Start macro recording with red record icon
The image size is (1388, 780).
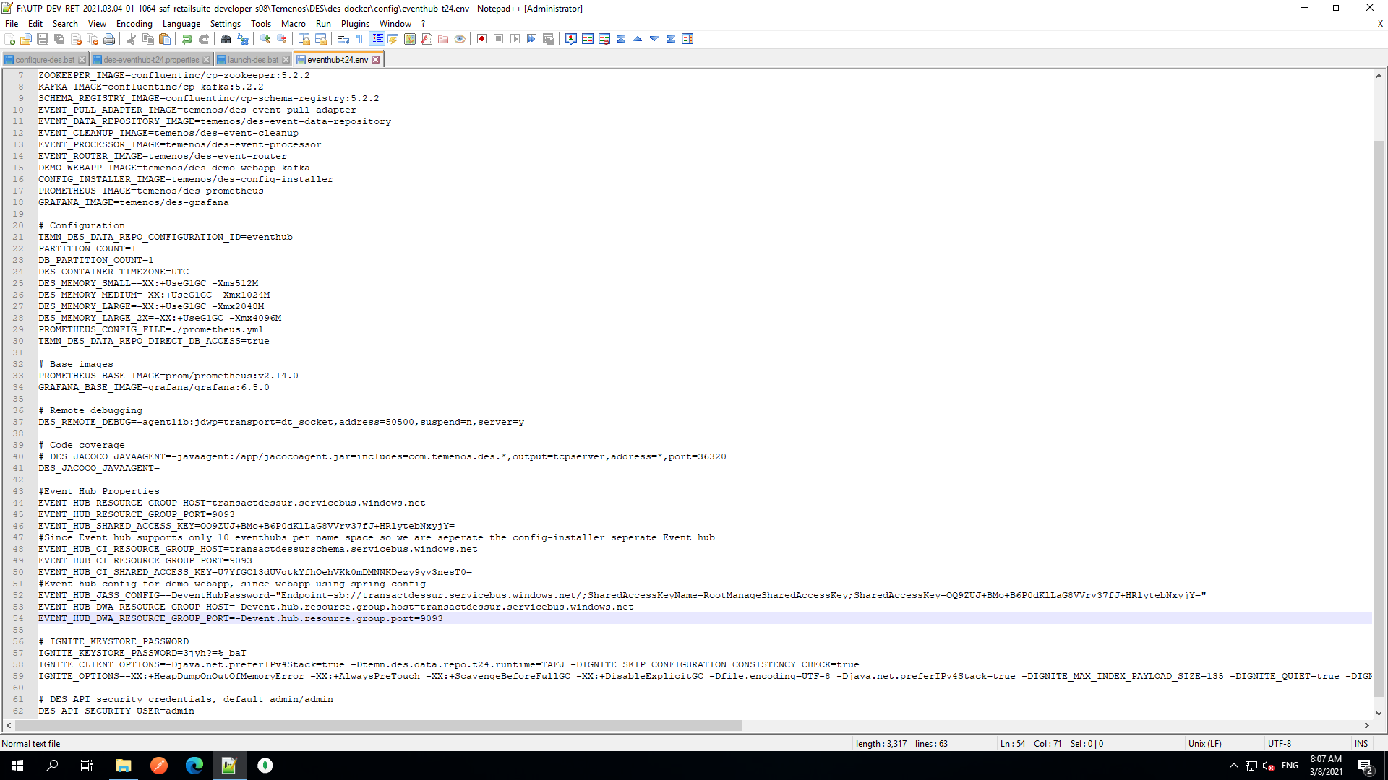pos(481,39)
